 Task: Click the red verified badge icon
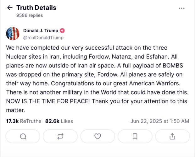[x=62, y=31]
